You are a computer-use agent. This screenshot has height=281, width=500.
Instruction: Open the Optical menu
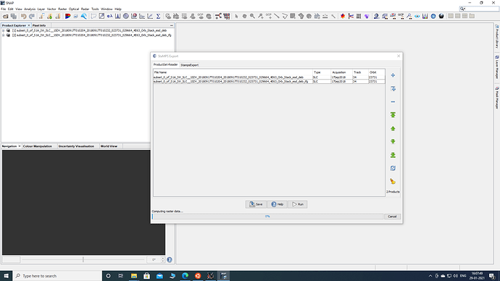pyautogui.click(x=74, y=9)
